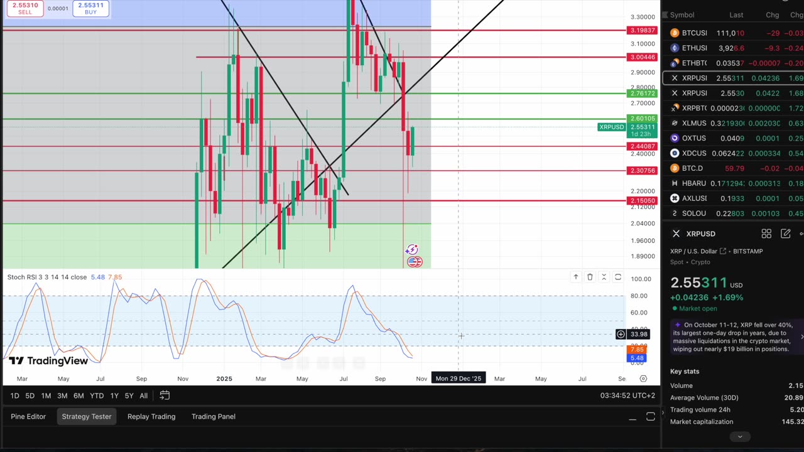Move Stoch RSI pane up arrow
804x452 pixels.
[575, 277]
